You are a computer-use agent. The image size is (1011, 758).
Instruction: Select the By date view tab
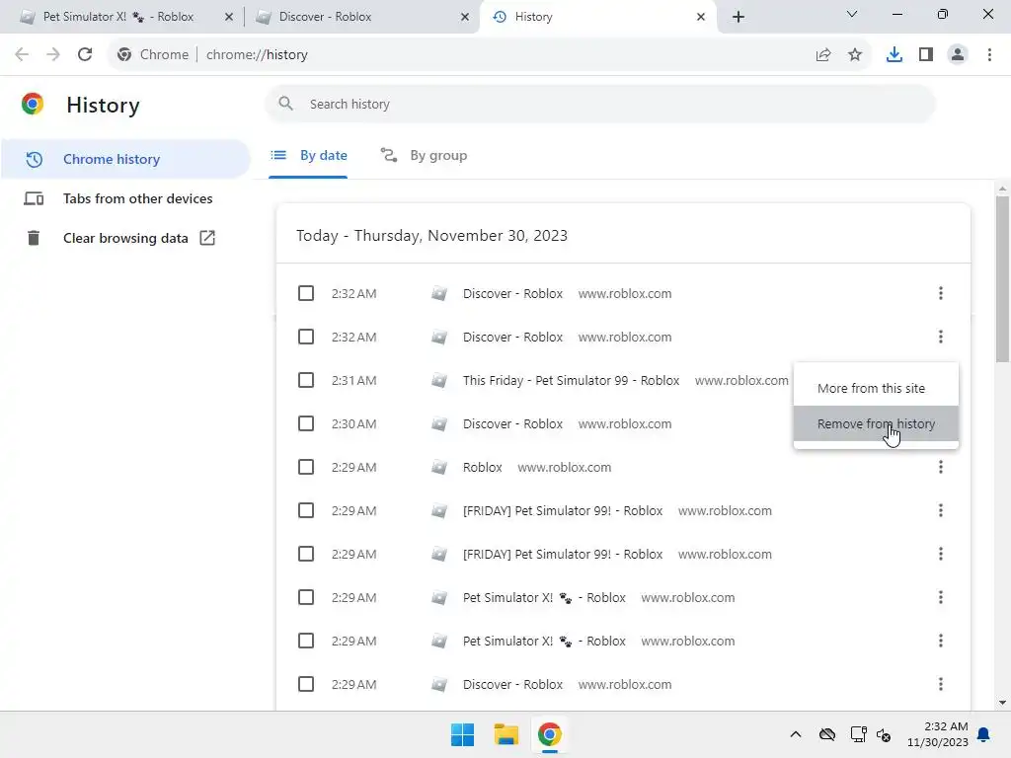click(x=308, y=155)
